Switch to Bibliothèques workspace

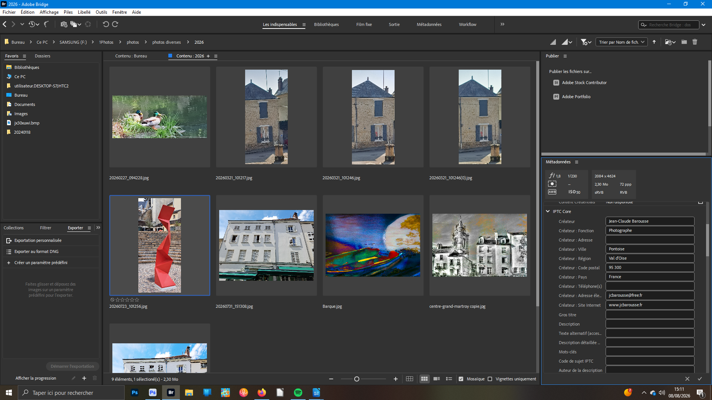click(x=326, y=25)
